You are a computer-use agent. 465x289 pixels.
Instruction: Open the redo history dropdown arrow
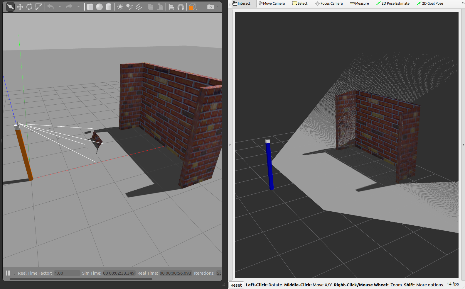click(78, 7)
